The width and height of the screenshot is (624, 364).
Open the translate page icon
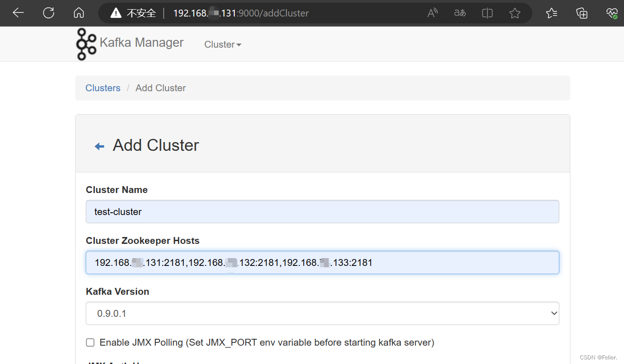(x=460, y=13)
